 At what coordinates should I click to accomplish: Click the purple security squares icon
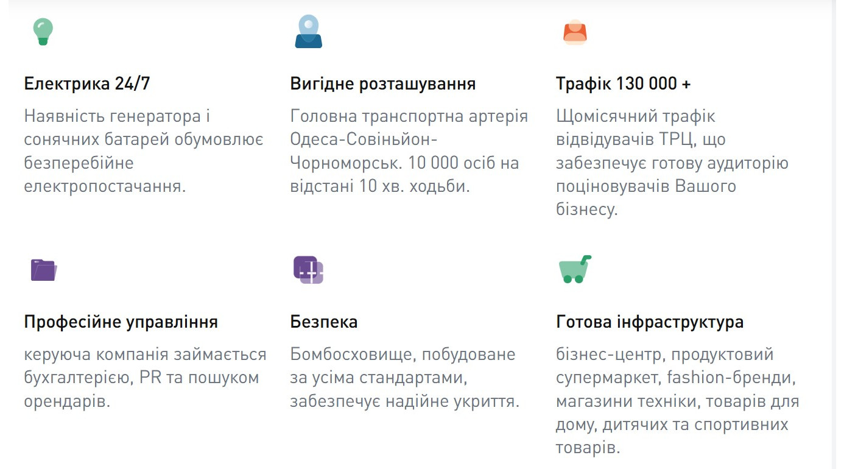[308, 270]
